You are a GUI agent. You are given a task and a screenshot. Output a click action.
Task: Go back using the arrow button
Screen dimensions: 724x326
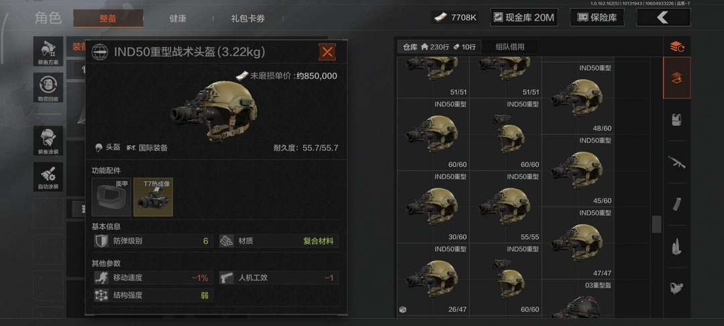(663, 17)
